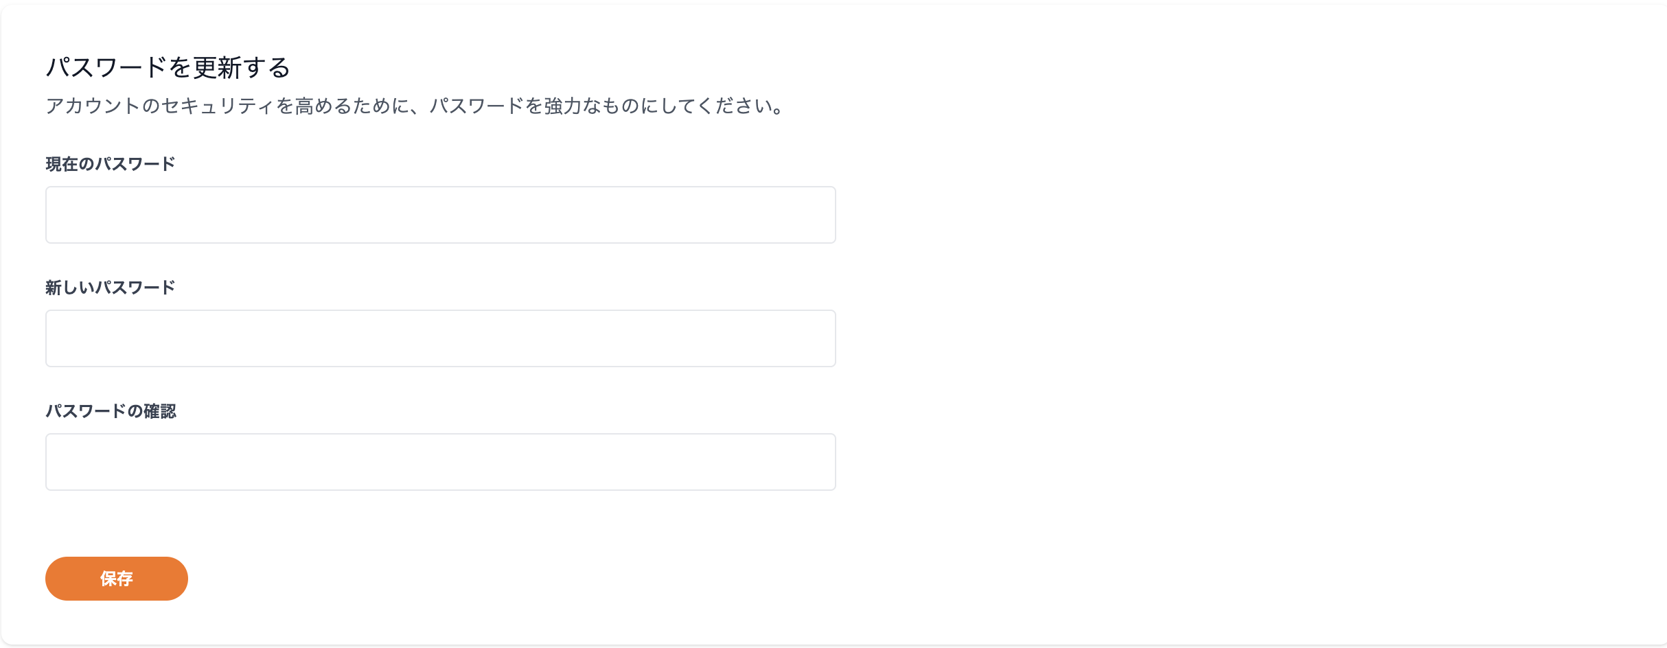Click the 新しいパスワード field label

pyautogui.click(x=111, y=288)
